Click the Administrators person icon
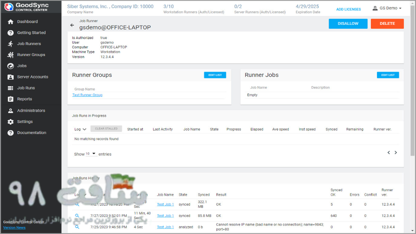 coord(11,110)
